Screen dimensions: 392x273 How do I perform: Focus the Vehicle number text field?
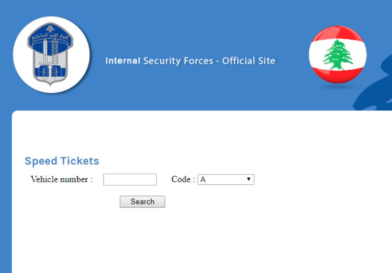(130, 180)
